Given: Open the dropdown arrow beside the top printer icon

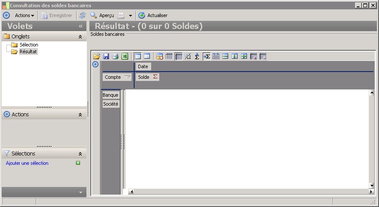Looking at the screenshot, I should pyautogui.click(x=131, y=16).
